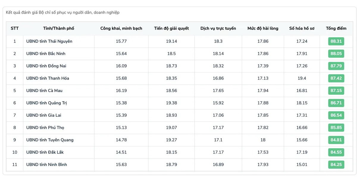357x177 pixels.
Task: Click the 88.31 total score badge
Action: tap(336, 41)
